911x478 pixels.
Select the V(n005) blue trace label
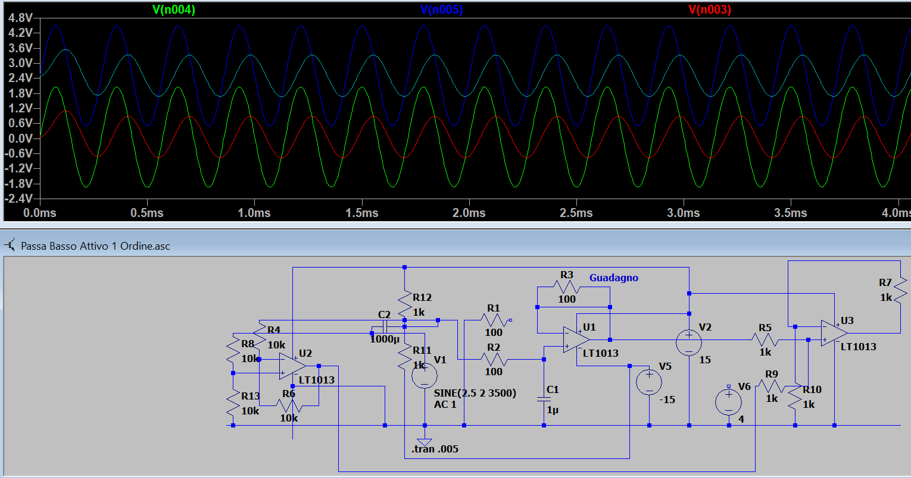(x=441, y=10)
